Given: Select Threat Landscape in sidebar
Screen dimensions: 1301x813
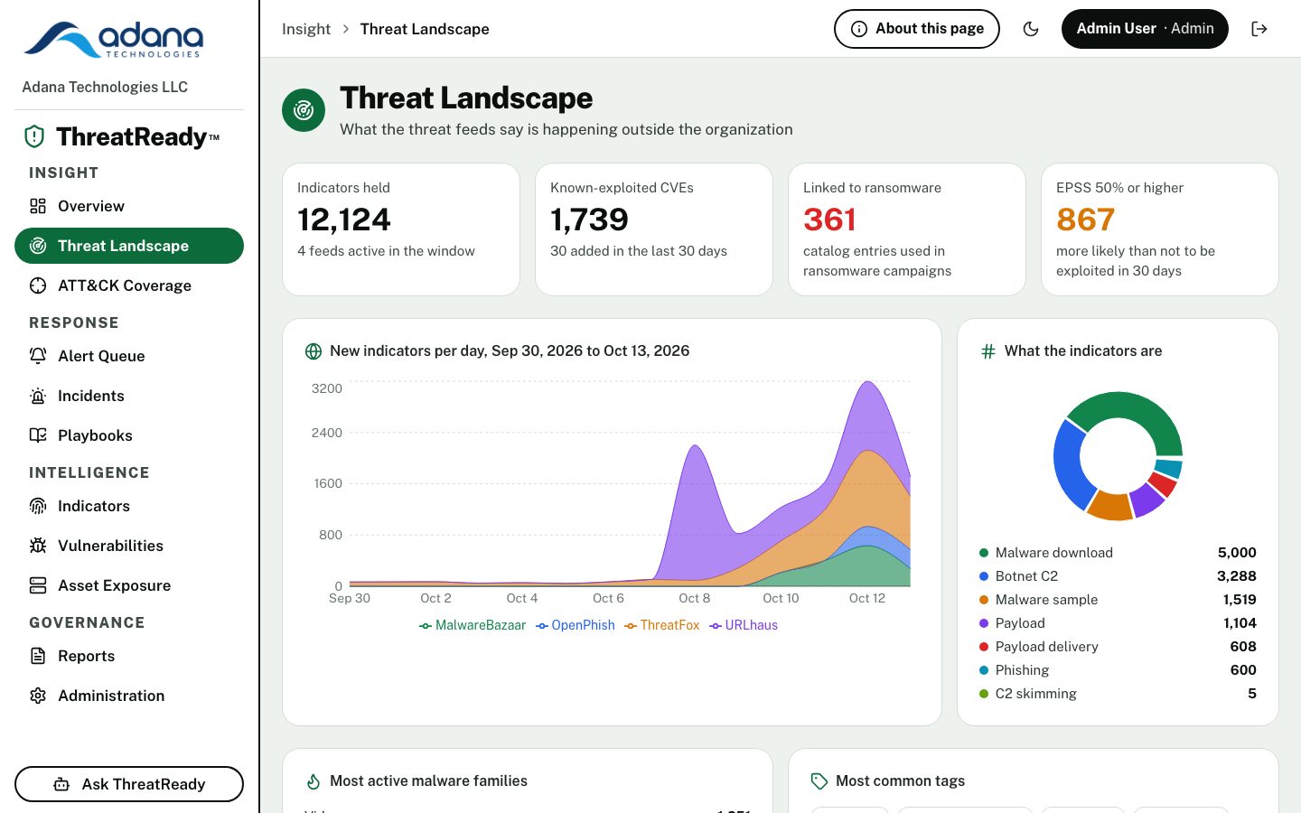Looking at the screenshot, I should point(129,246).
